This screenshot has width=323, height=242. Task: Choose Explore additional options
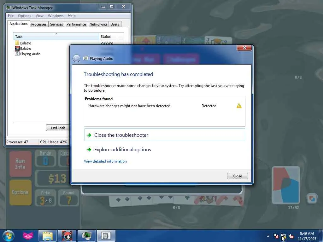pos(164,150)
